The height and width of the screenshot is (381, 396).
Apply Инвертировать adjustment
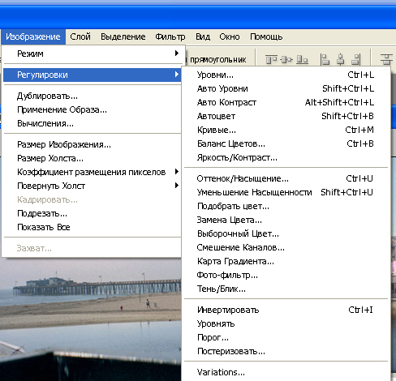pos(286,310)
